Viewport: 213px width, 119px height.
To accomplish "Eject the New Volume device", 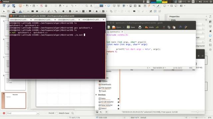I will tap(118, 105).
